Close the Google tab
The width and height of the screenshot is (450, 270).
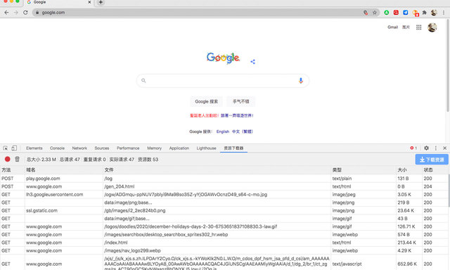89,2
